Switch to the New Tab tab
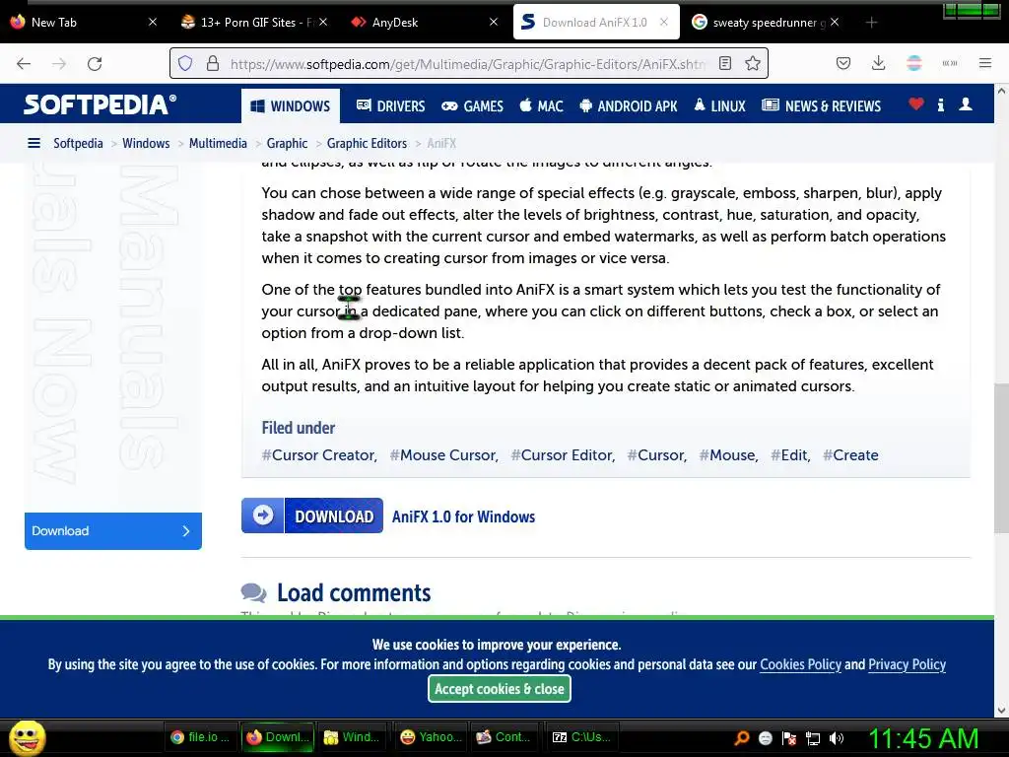This screenshot has height=757, width=1009. click(83, 23)
